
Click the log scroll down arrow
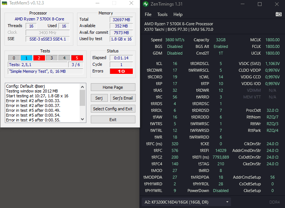tap(82, 119)
